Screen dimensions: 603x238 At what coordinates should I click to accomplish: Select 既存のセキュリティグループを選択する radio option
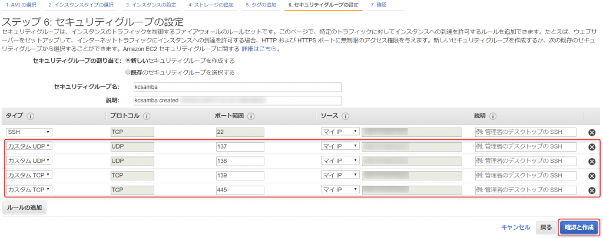coord(128,72)
